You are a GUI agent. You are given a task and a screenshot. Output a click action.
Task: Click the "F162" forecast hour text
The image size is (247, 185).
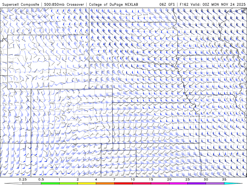pos(184,4)
